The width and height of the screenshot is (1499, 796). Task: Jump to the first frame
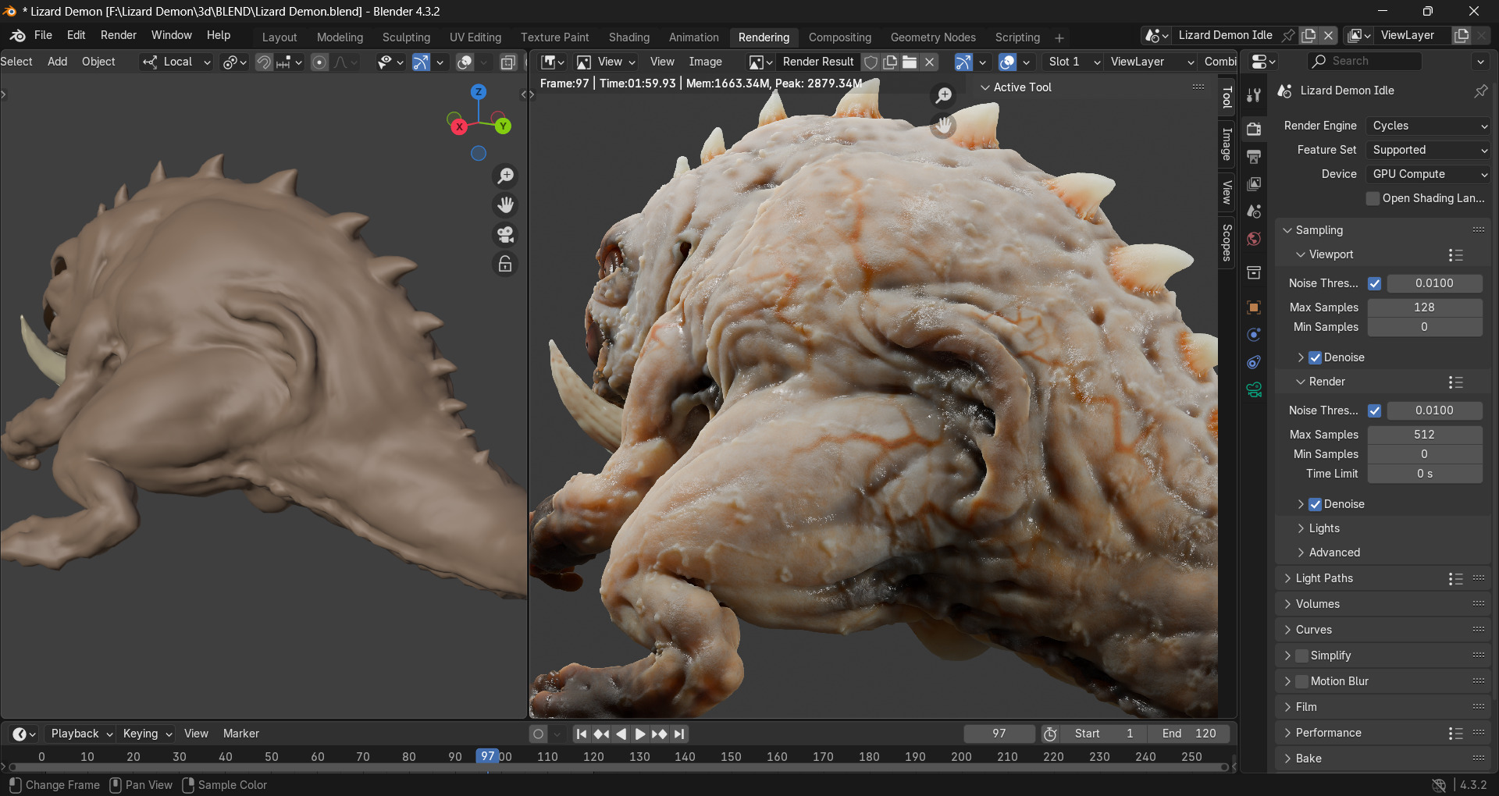(x=582, y=734)
